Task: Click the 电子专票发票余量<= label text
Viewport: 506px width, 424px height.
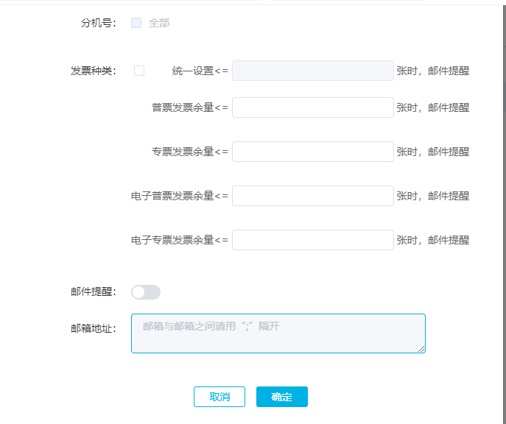Action: 180,240
